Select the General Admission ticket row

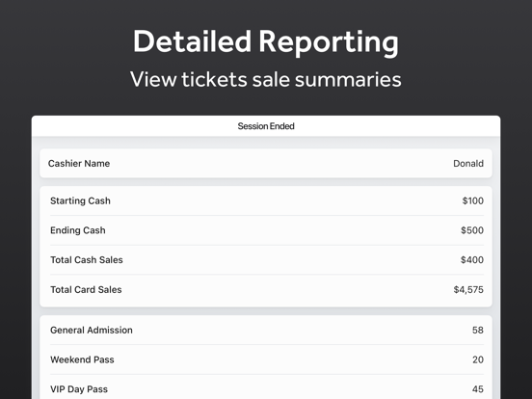[x=266, y=330]
